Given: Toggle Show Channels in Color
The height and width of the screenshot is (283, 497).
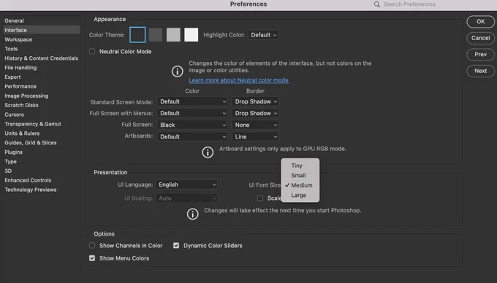Looking at the screenshot, I should click(x=92, y=245).
